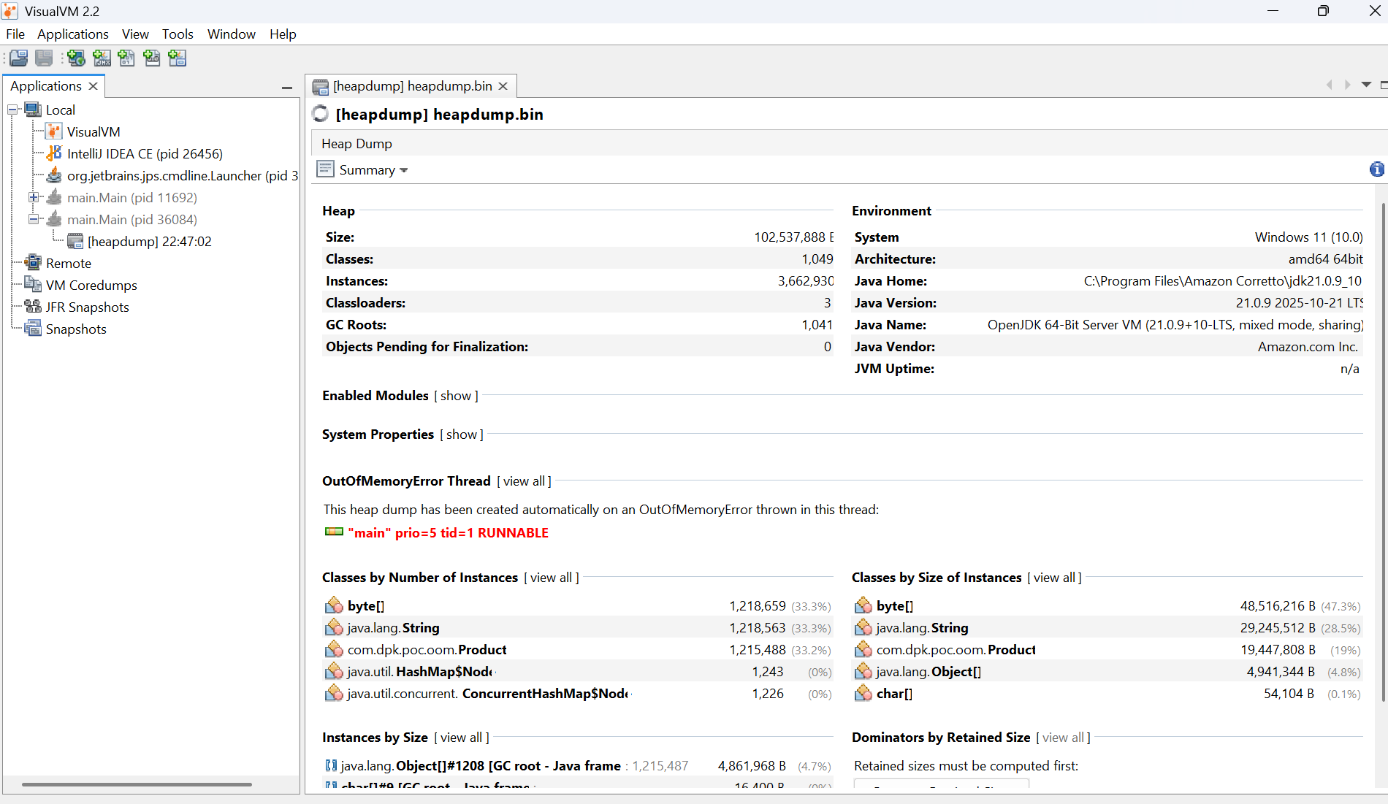Expand the main.Main (pid 11692) node

tap(34, 198)
